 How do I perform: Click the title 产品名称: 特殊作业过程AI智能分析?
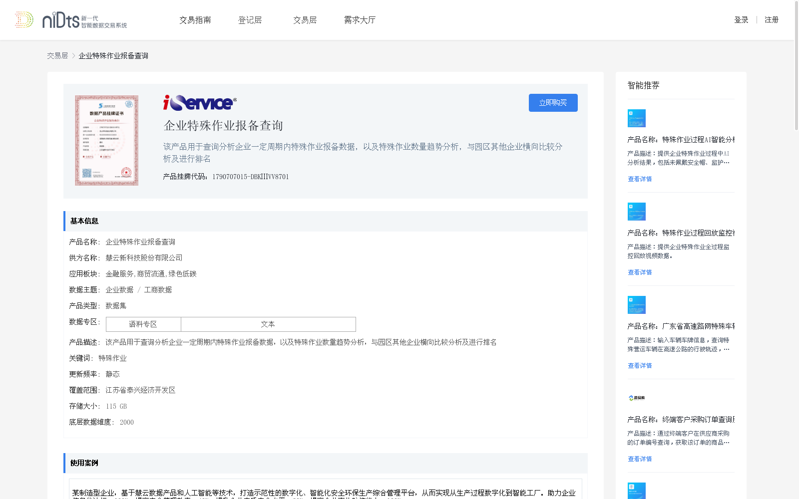coord(681,140)
